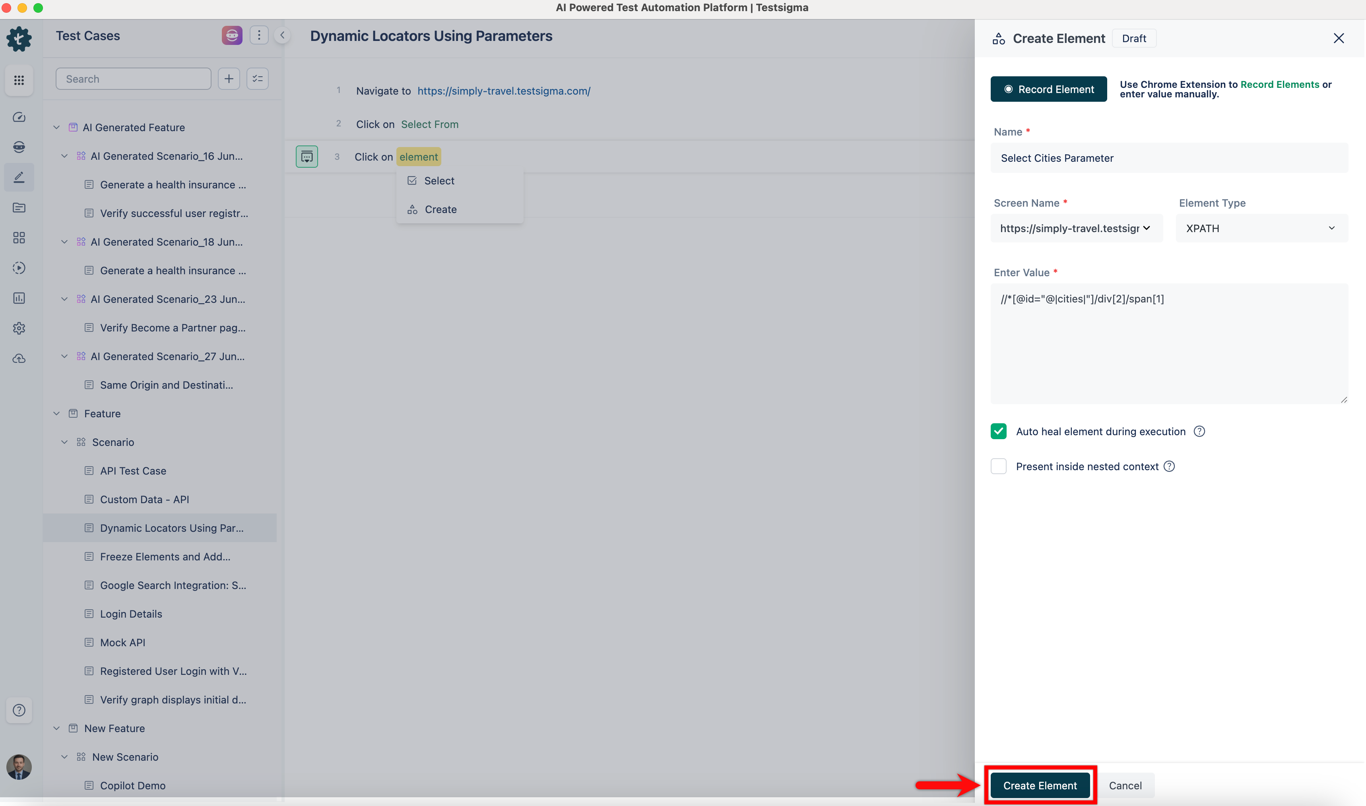Open the three-dot menu beside Test Cases
The image size is (1366, 806).
pos(259,35)
